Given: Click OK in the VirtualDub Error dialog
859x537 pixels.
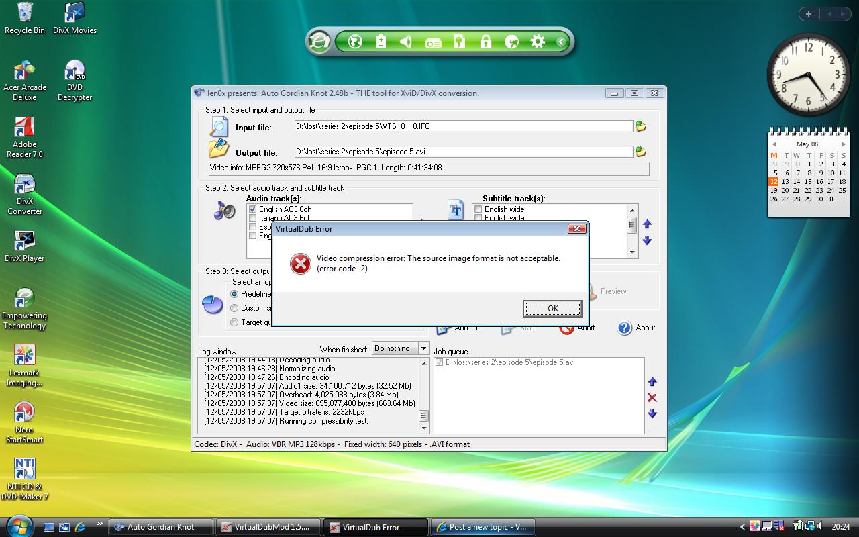Looking at the screenshot, I should pyautogui.click(x=552, y=308).
